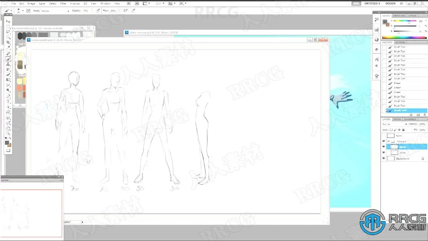Screen dimensions: 428x241
Task: Select the Magic Wand tool
Action: (8, 37)
